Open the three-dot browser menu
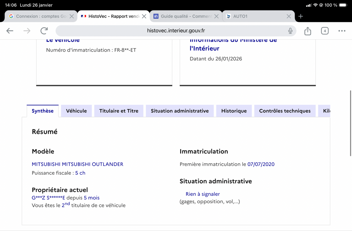The image size is (352, 231). (342, 31)
